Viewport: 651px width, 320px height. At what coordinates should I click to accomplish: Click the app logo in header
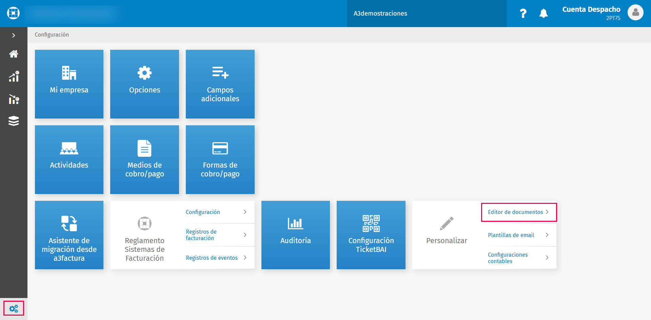(13, 13)
